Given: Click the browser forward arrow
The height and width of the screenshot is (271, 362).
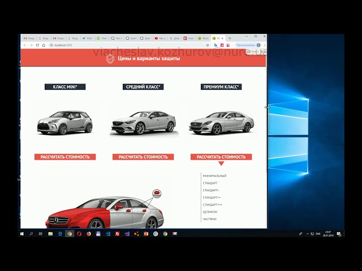Looking at the screenshot, I should (31, 45).
